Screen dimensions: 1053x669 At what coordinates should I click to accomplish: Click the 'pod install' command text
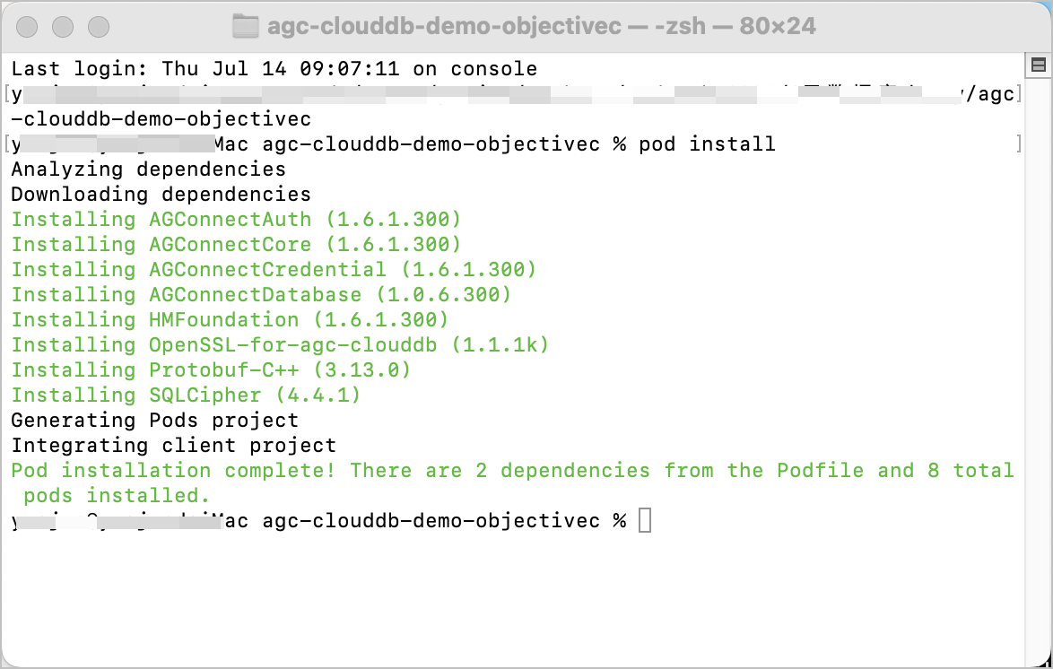[707, 143]
